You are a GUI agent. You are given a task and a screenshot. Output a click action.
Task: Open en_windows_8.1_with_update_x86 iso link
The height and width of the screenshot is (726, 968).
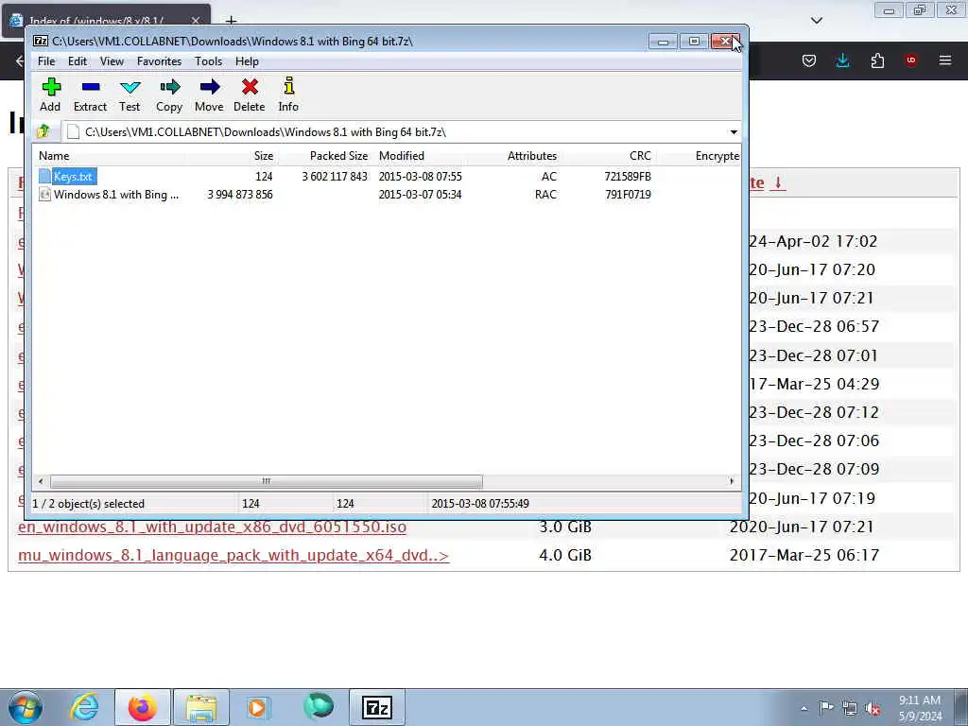(213, 527)
